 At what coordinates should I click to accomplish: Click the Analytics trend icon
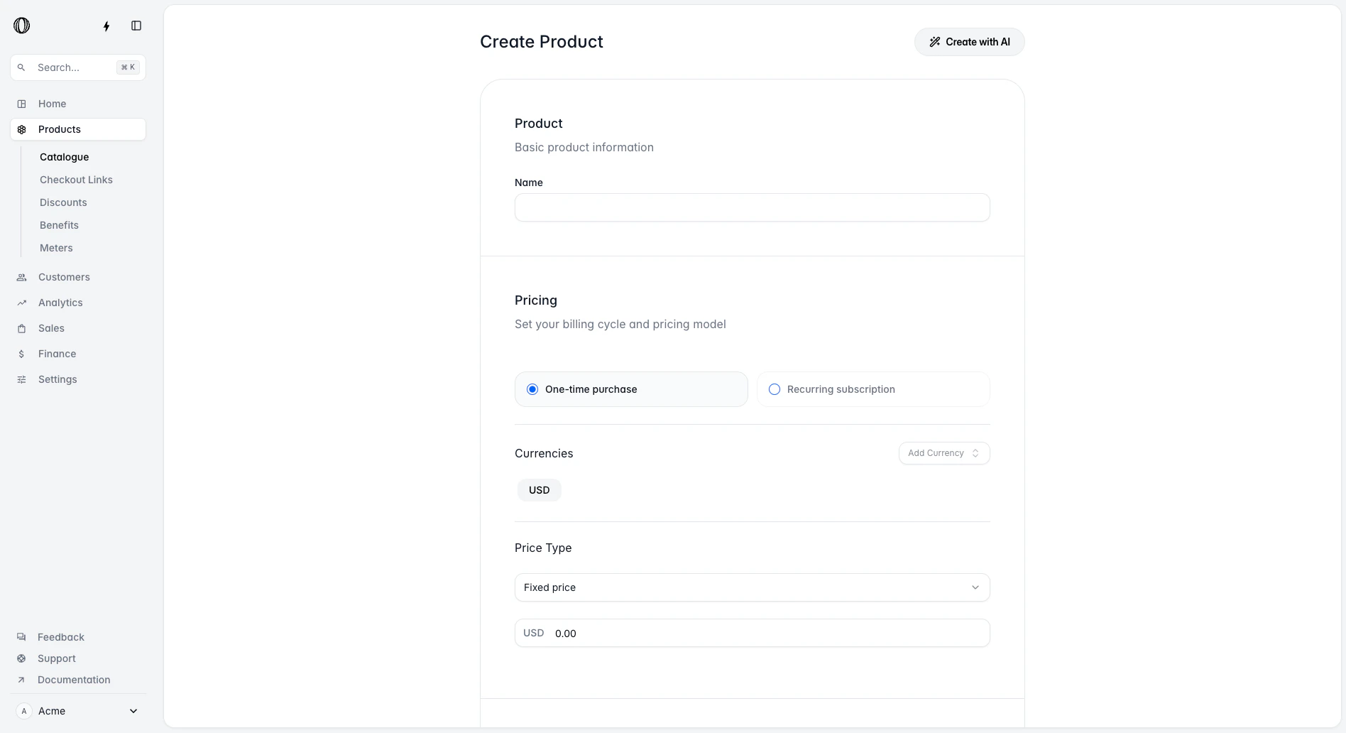22,303
